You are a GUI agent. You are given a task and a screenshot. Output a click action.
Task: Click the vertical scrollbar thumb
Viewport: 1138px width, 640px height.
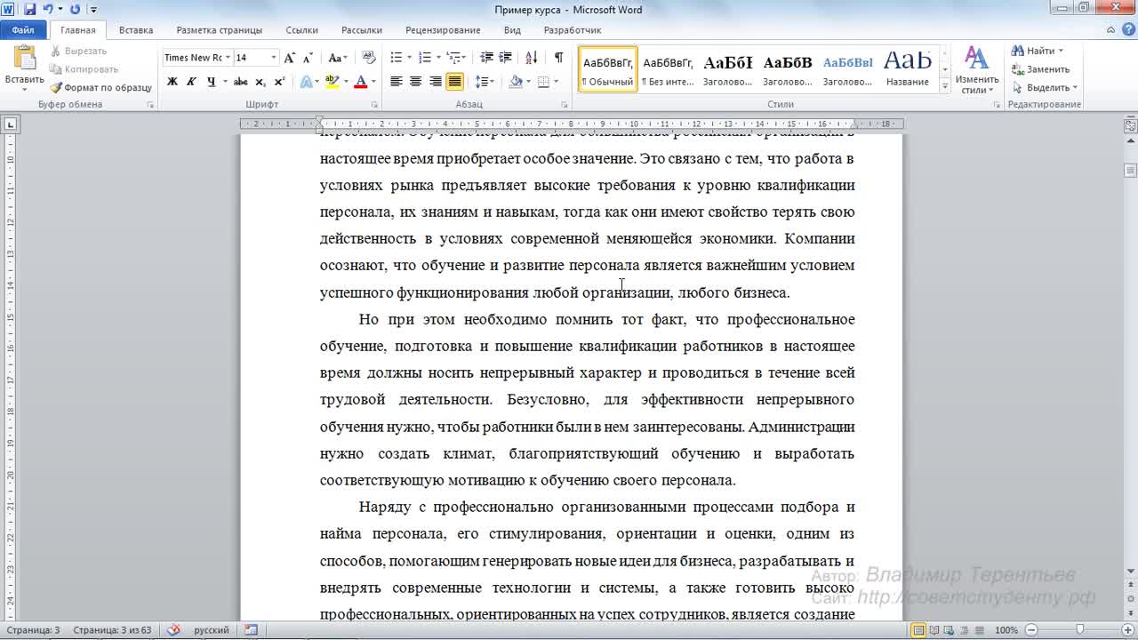(x=1131, y=170)
